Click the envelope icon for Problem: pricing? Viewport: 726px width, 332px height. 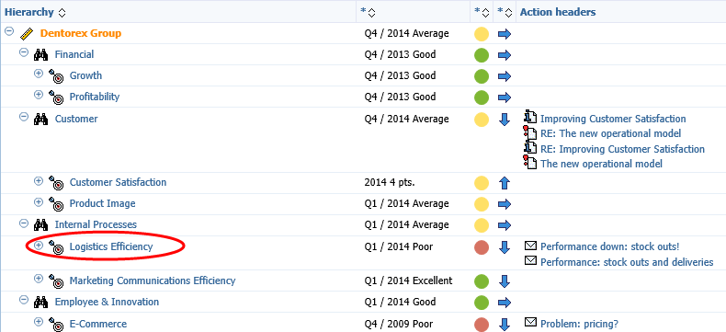pyautogui.click(x=530, y=322)
